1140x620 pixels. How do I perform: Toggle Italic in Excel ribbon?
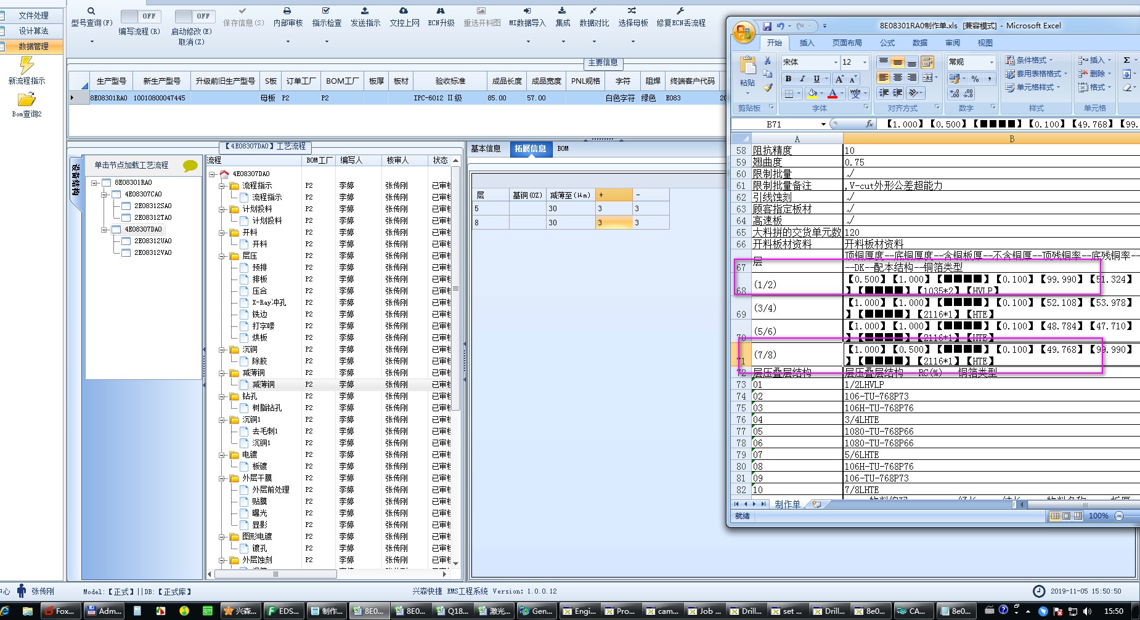(x=802, y=79)
